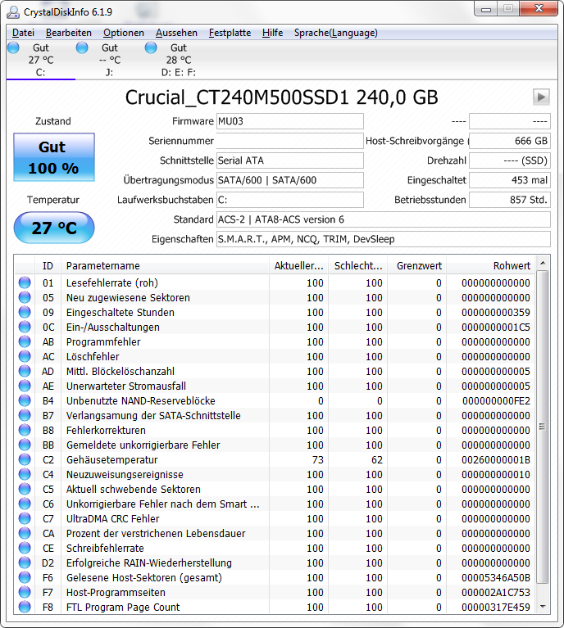Click status orb for Lesefehlerrate (roh)
Viewport: 564px width, 628px height.
tap(25, 282)
